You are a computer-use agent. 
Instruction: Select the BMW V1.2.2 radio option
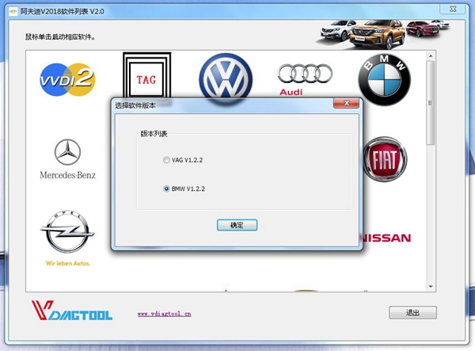coord(166,189)
